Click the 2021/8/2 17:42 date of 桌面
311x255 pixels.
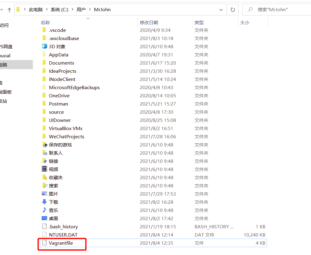point(157,218)
